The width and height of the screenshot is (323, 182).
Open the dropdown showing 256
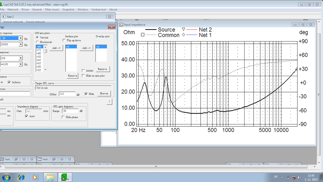tap(20, 58)
